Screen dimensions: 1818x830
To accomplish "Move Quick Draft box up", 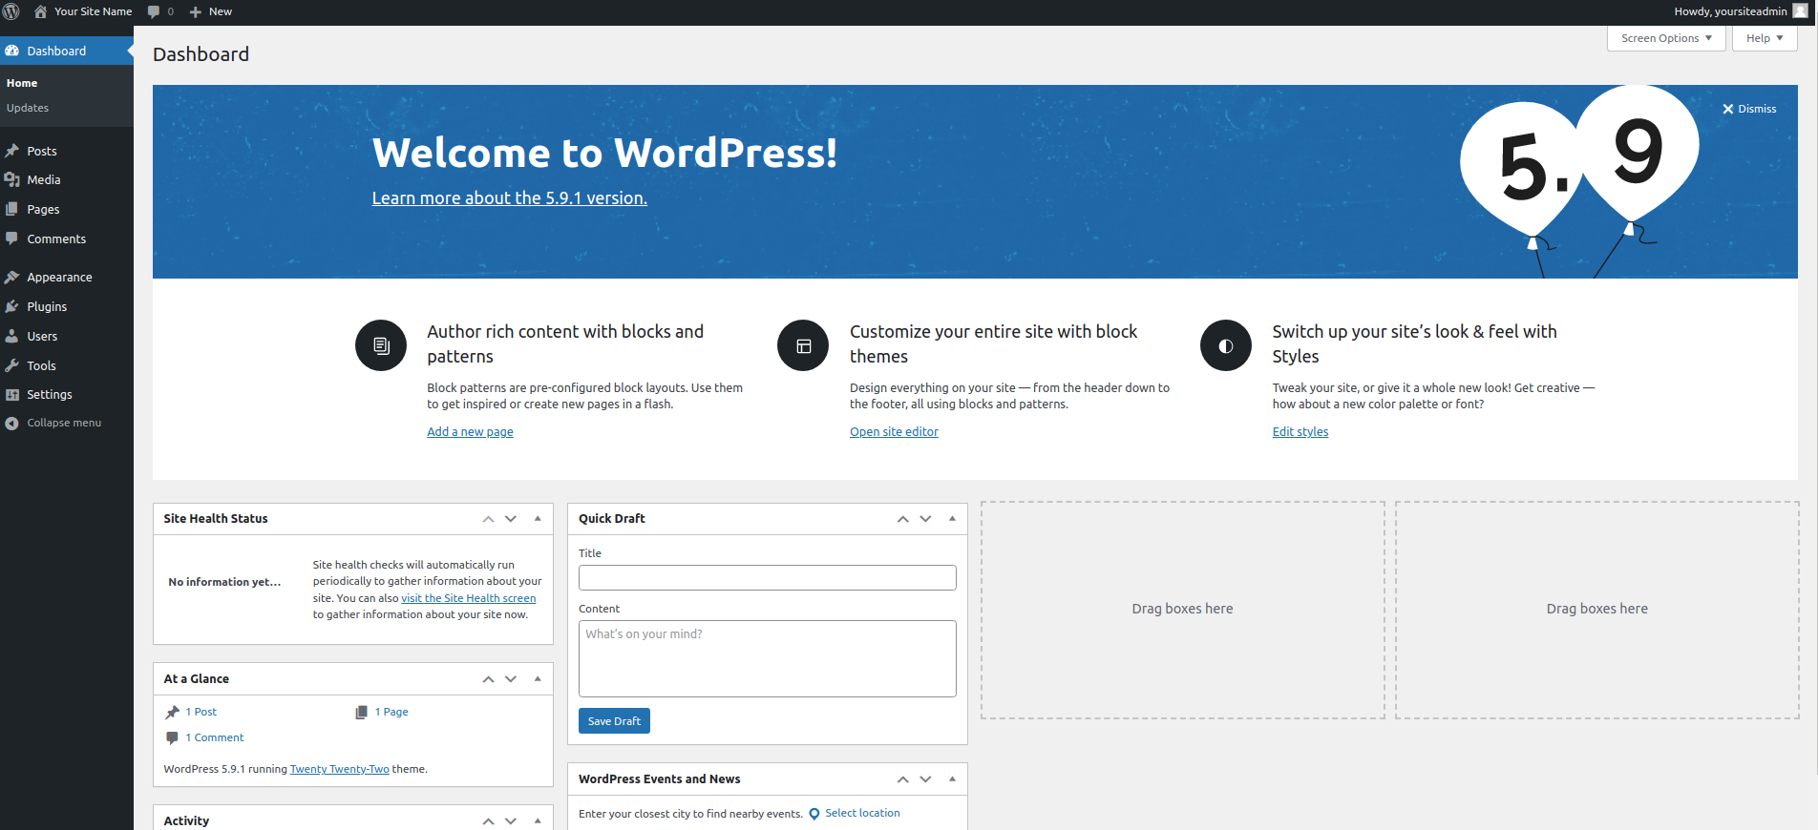I will (902, 519).
